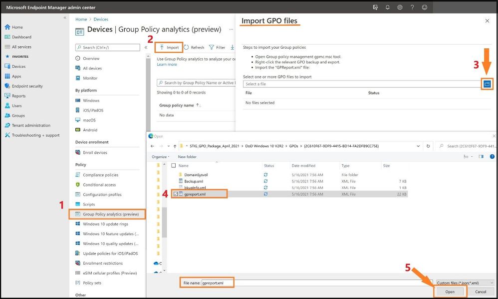Open Users in left navigation
Screen dimensions: 498x299
point(17,106)
